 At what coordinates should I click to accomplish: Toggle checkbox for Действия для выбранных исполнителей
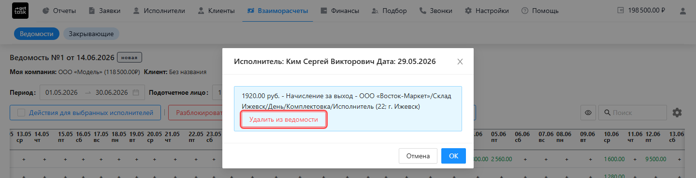[x=21, y=113]
